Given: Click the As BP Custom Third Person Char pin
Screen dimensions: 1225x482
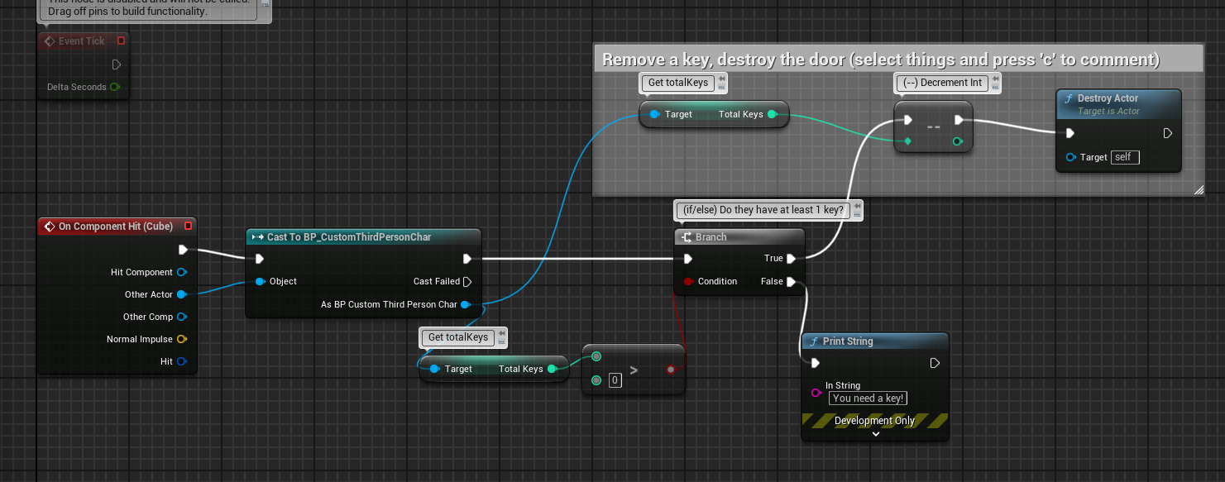Looking at the screenshot, I should pos(466,304).
